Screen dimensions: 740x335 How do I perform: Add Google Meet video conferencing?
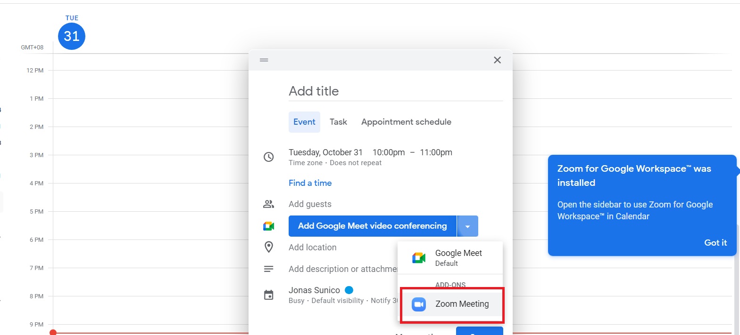[x=372, y=226]
